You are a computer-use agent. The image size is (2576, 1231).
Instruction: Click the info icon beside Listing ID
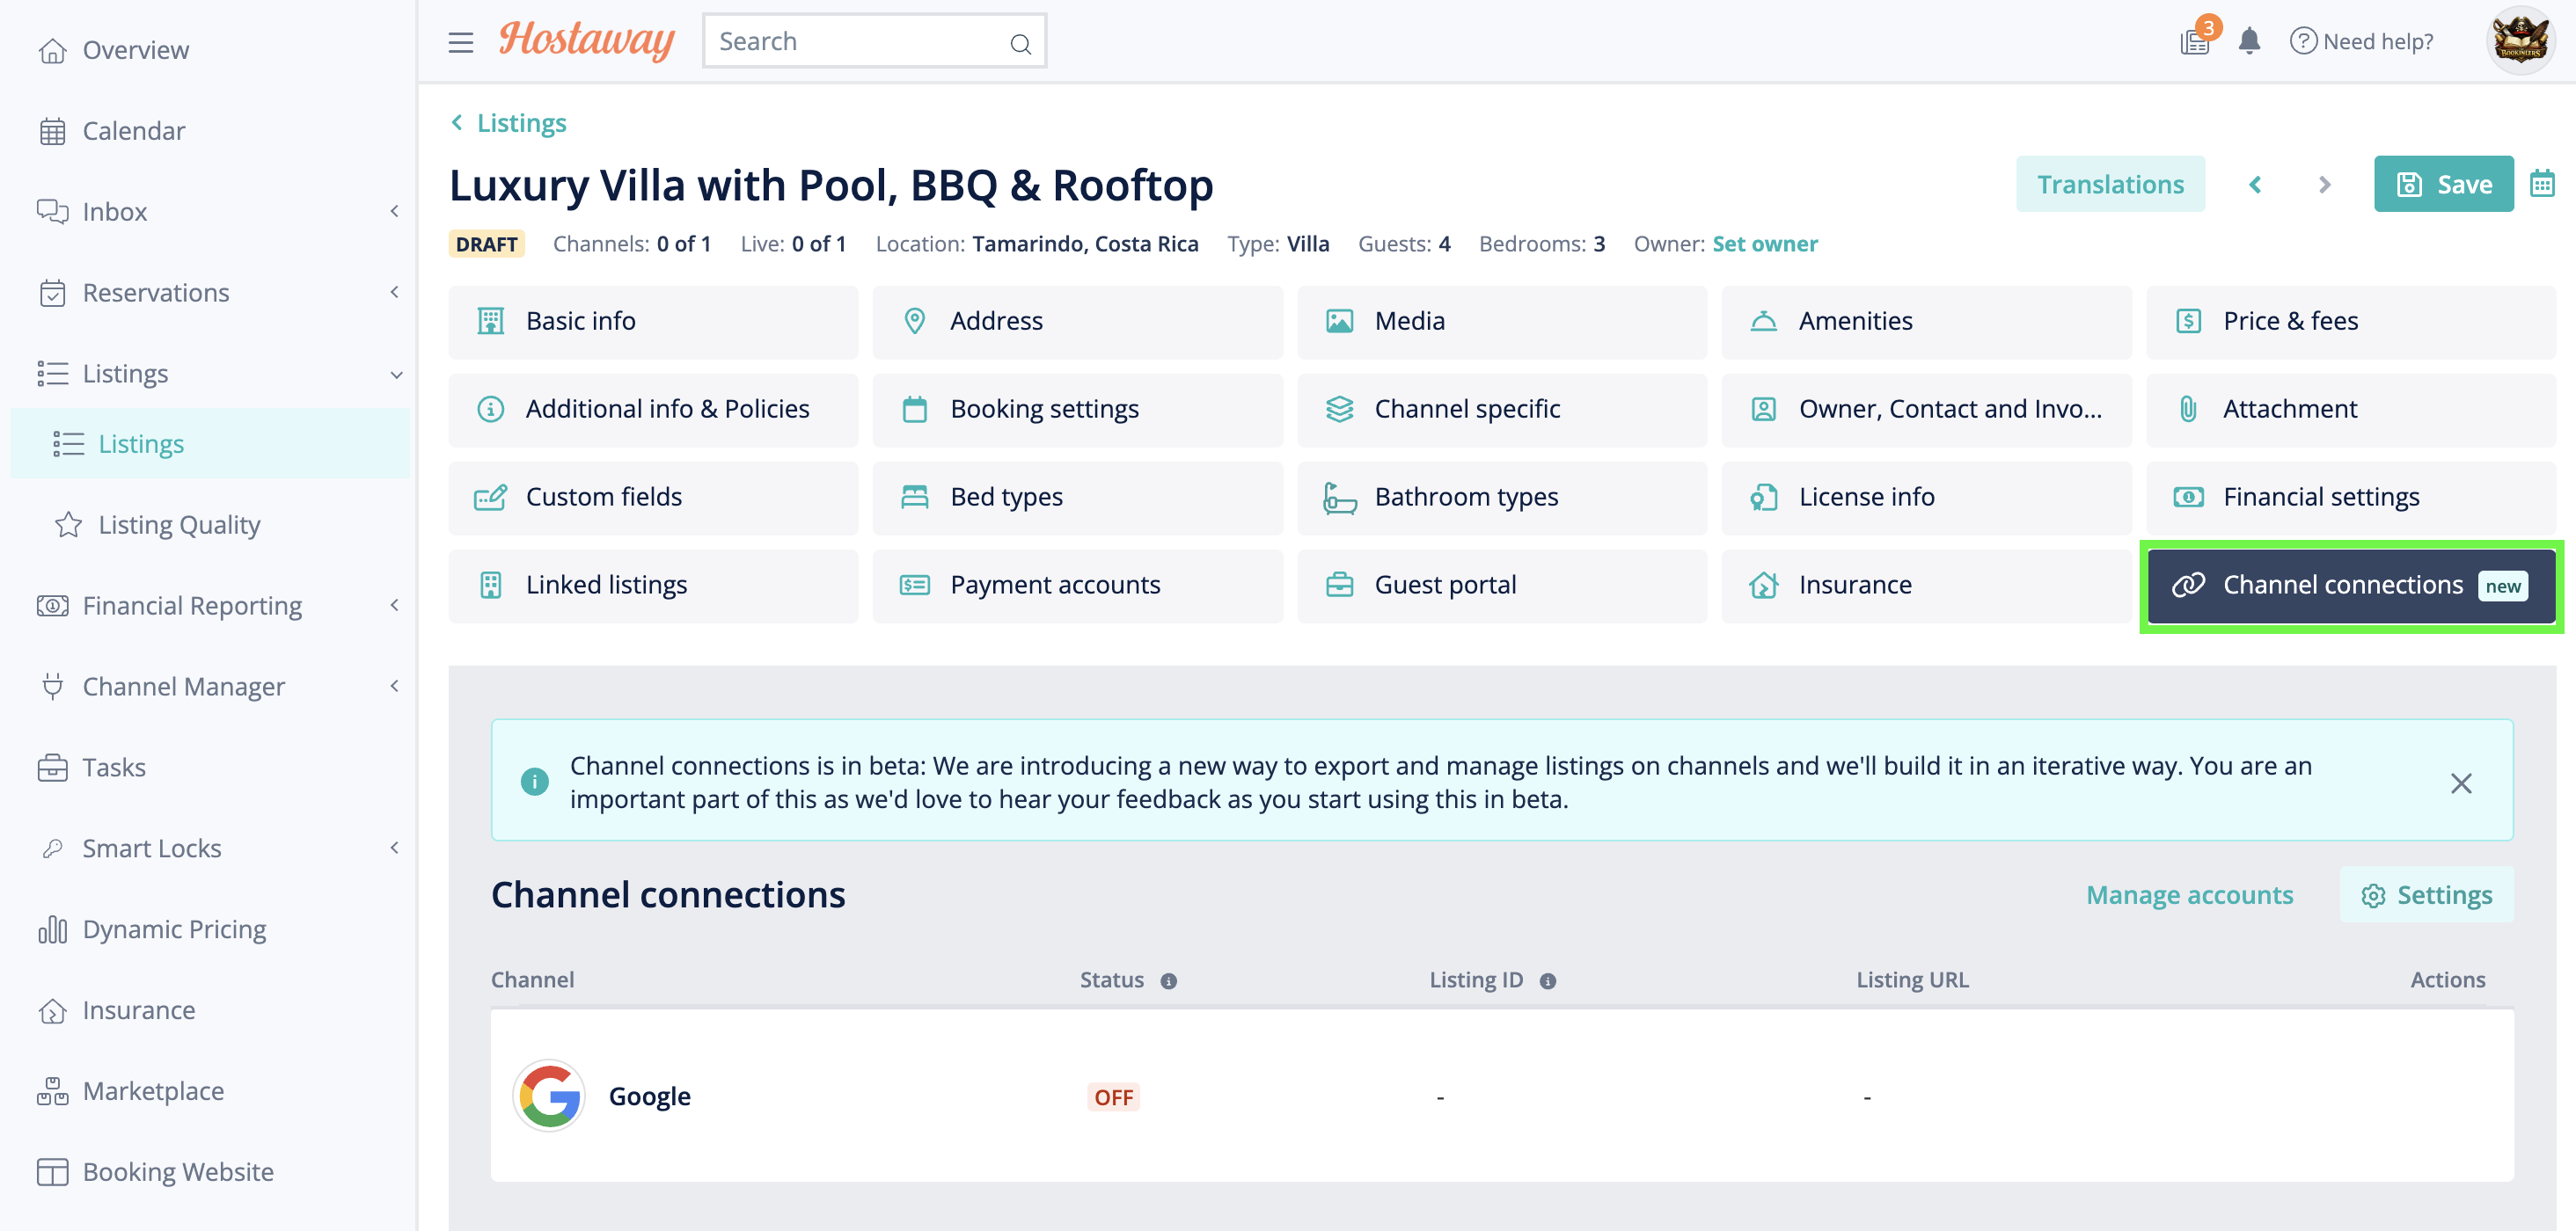point(1548,981)
